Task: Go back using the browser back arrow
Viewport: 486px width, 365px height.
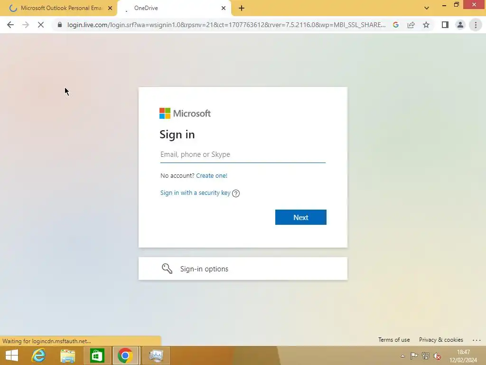Action: pos(10,25)
